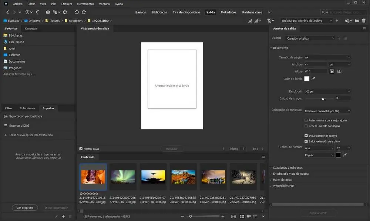The height and width of the screenshot is (221, 370).
Task: Open the Tamaño de página dropdown
Action: 327,57
